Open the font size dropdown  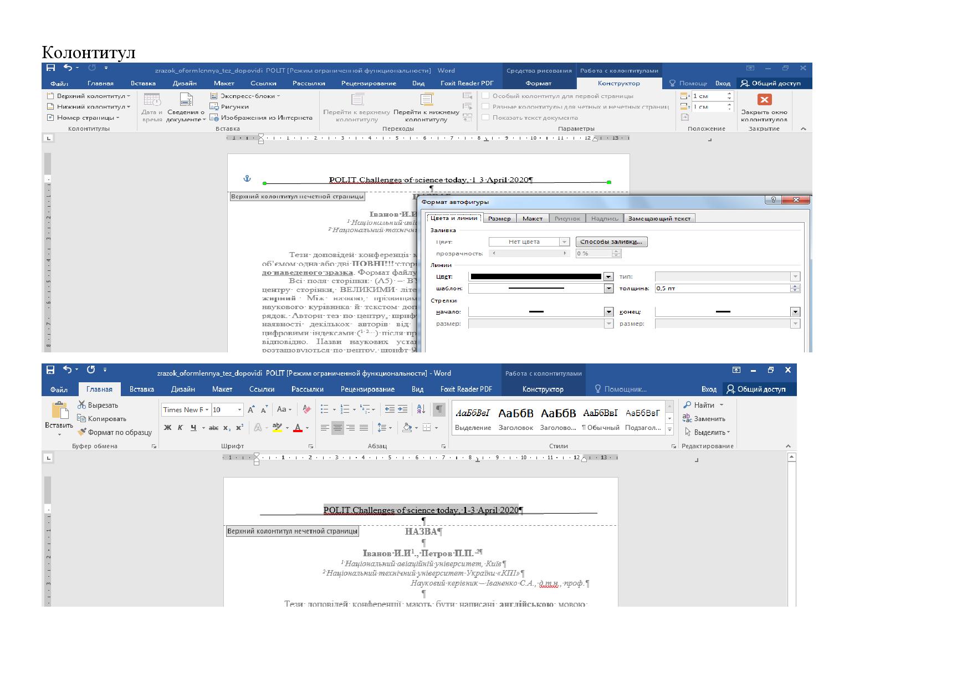(239, 410)
